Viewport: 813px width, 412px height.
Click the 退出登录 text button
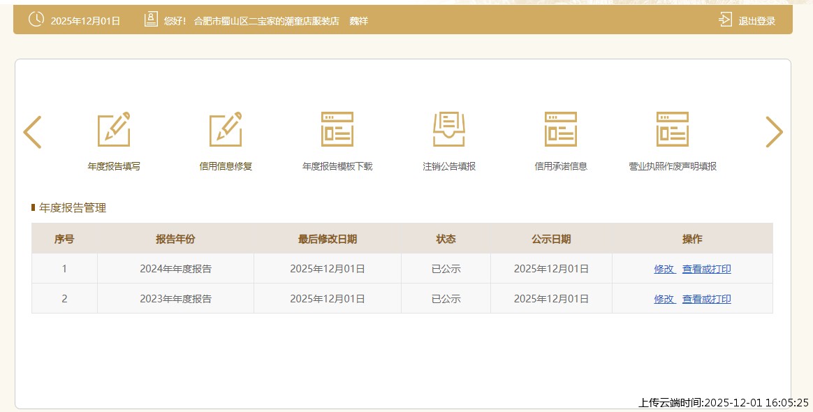757,21
